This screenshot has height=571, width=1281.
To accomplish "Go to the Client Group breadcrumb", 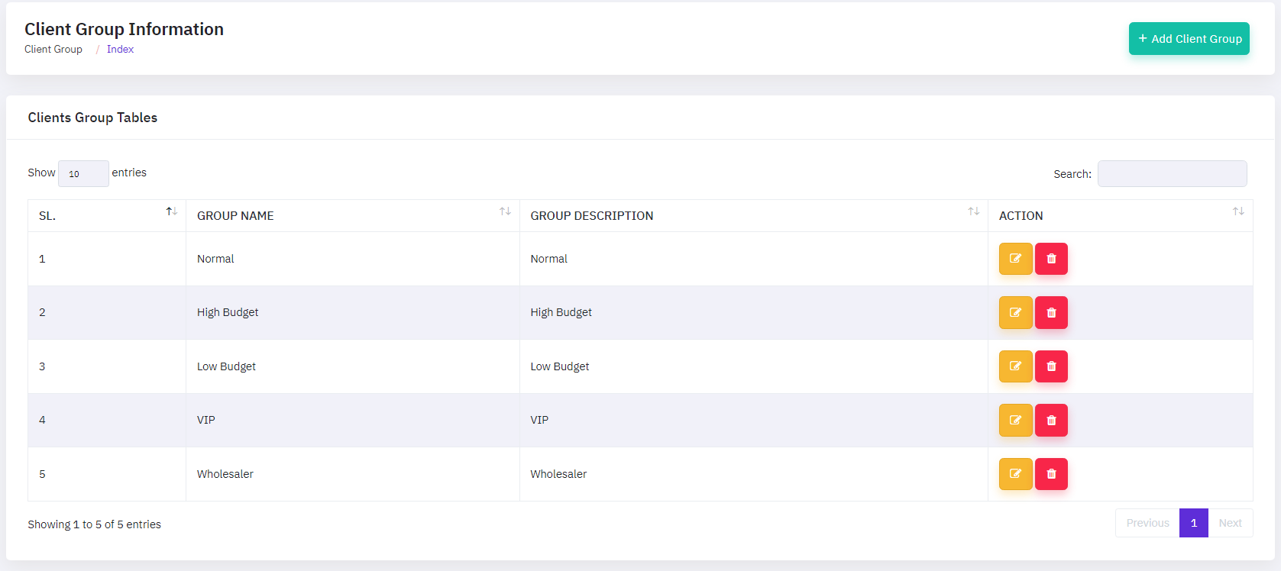I will tap(53, 50).
